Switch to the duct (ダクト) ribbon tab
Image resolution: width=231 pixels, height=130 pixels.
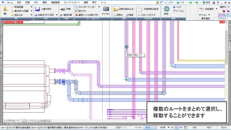pos(36,3)
